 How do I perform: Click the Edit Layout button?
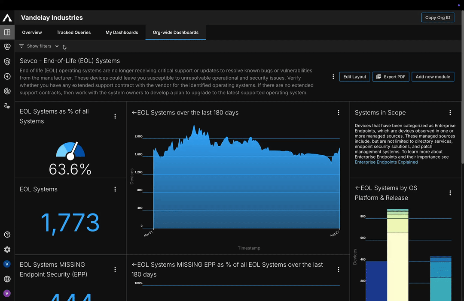point(354,77)
